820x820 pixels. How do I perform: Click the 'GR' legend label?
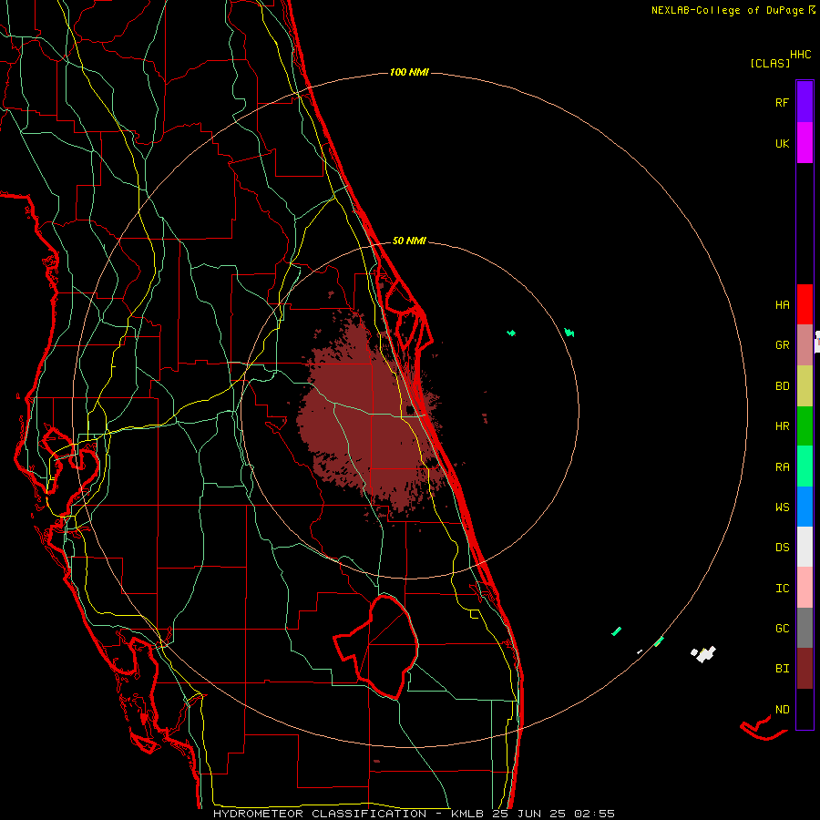[782, 345]
